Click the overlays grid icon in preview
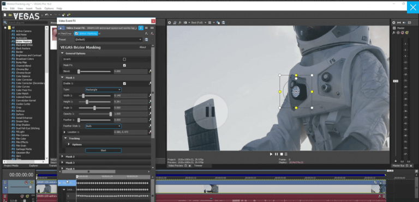This screenshot has width=419, height=202. click(x=209, y=23)
